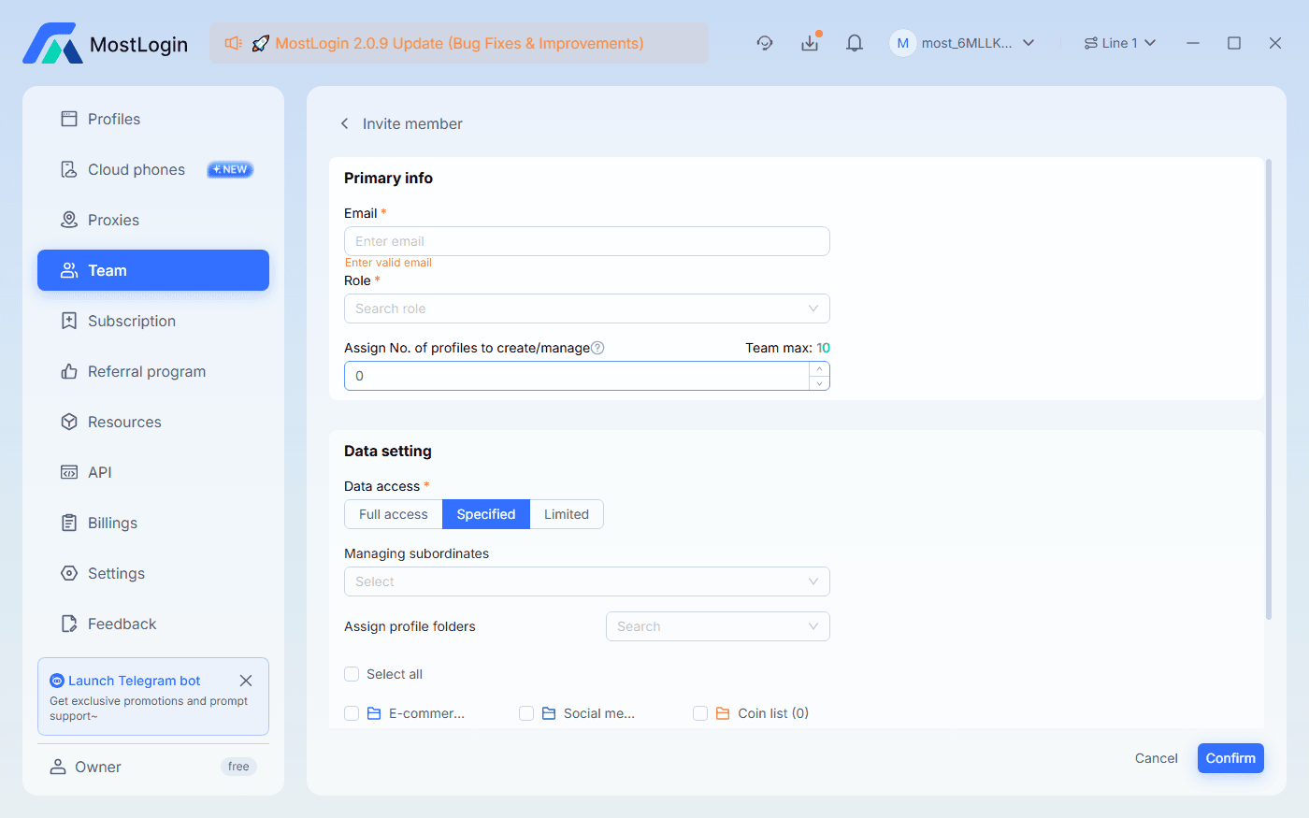Open the customer support headset icon
Screen dimensions: 1309x818
coord(765,42)
